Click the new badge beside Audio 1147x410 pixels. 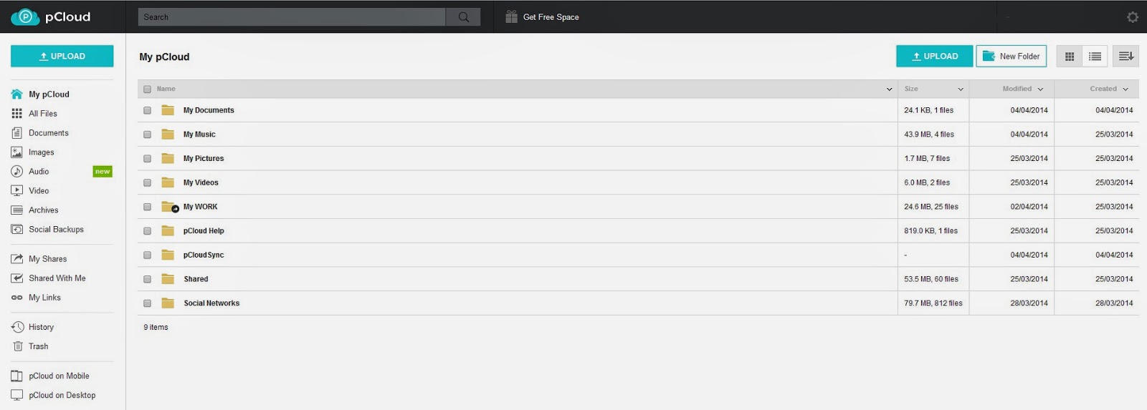tap(103, 172)
